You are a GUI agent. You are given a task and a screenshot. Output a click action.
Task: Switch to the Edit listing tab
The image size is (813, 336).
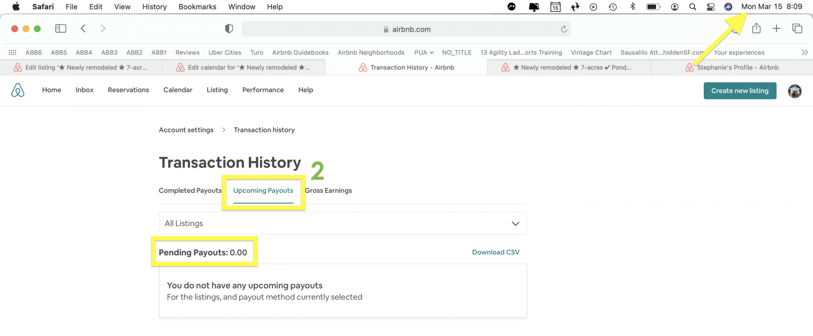(81, 68)
